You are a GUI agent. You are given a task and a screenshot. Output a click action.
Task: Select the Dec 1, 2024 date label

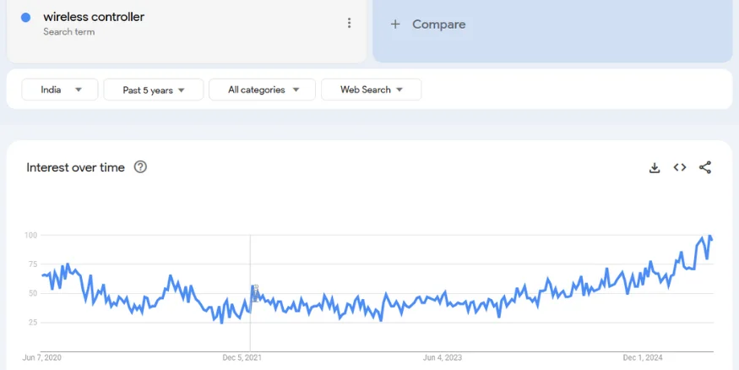642,357
